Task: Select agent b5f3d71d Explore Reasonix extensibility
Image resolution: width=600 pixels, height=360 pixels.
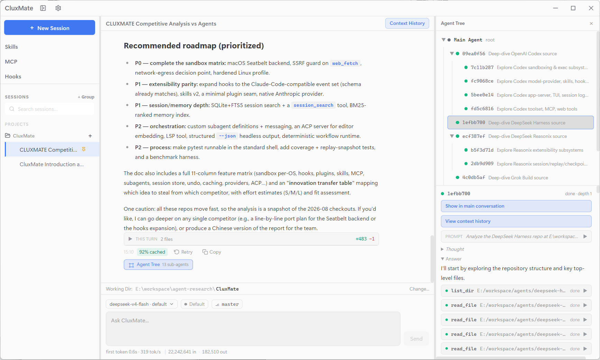Action: pyautogui.click(x=526, y=150)
